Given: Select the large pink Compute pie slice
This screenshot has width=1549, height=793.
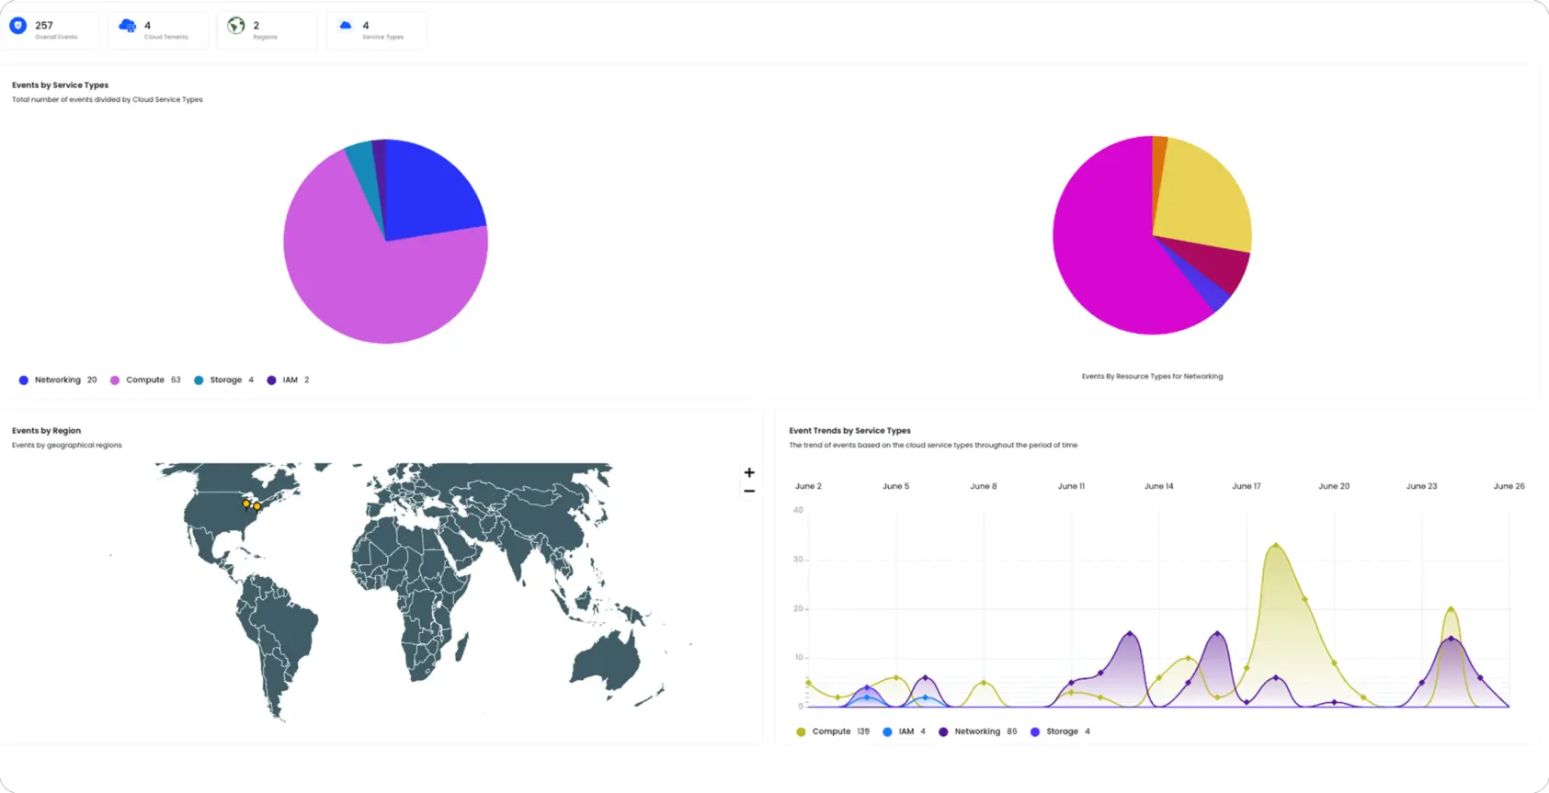Looking at the screenshot, I should tap(368, 285).
